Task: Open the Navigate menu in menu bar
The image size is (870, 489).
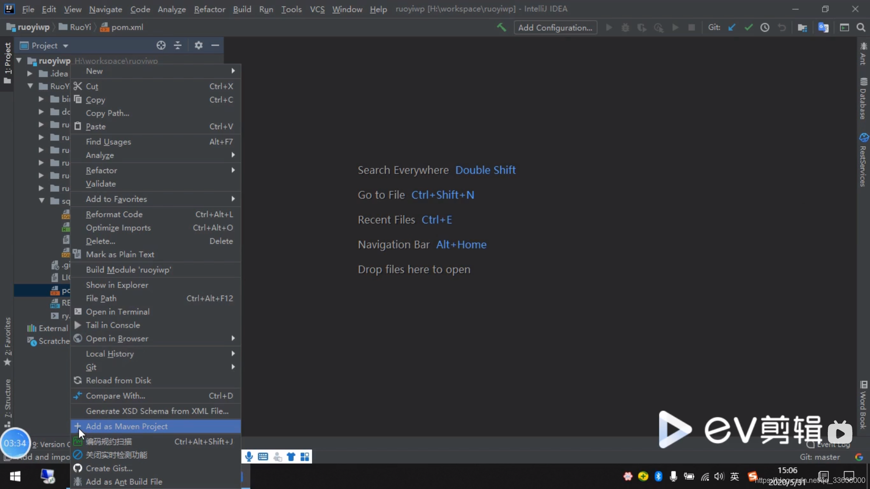Action: pos(106,9)
